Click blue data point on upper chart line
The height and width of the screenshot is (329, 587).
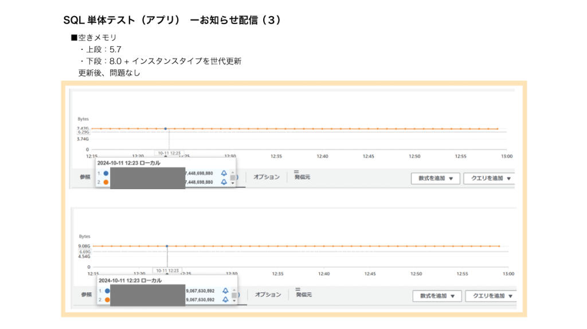[166, 129]
